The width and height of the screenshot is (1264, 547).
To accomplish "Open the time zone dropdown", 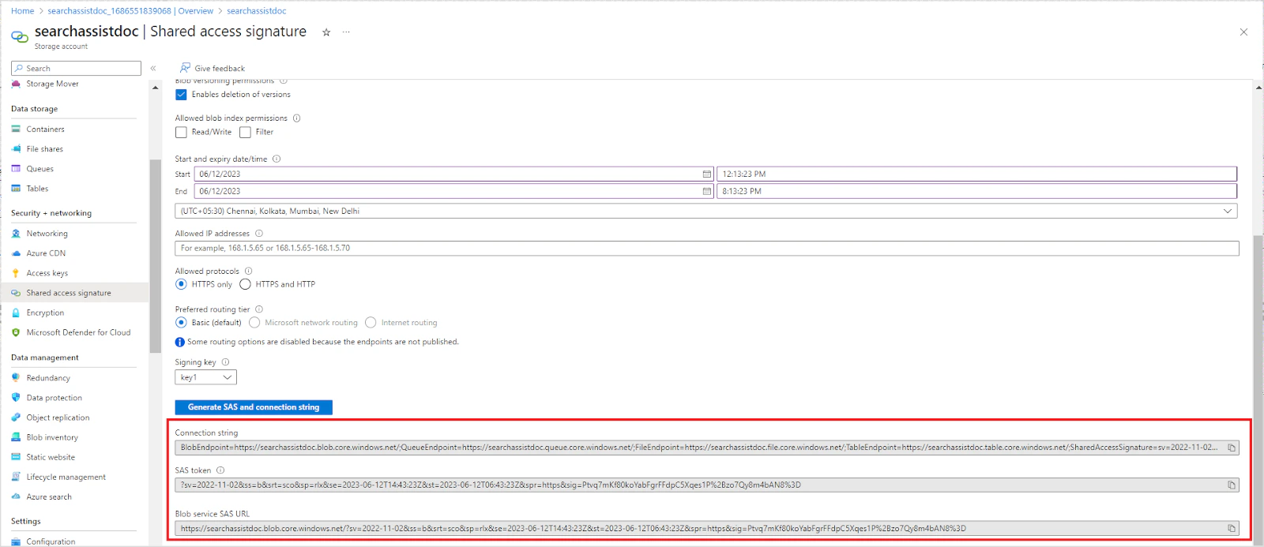I will [705, 211].
